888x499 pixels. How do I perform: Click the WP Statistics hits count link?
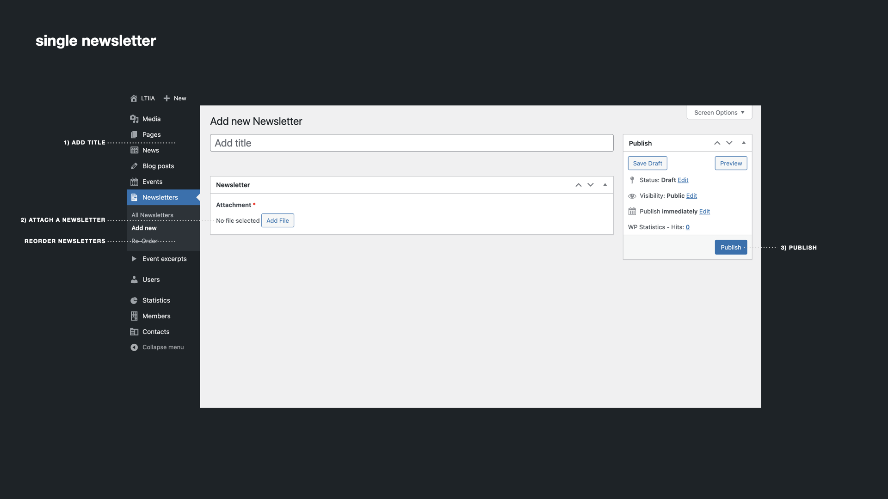tap(688, 227)
